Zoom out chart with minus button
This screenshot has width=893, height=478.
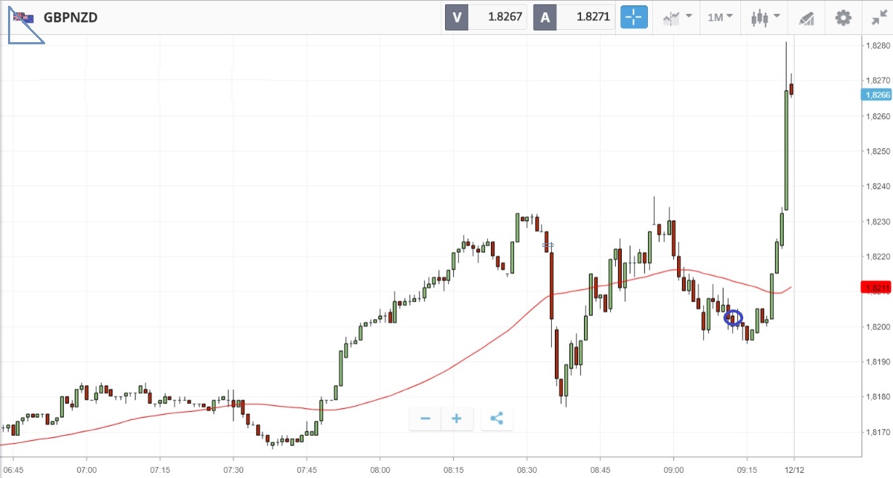click(x=425, y=418)
